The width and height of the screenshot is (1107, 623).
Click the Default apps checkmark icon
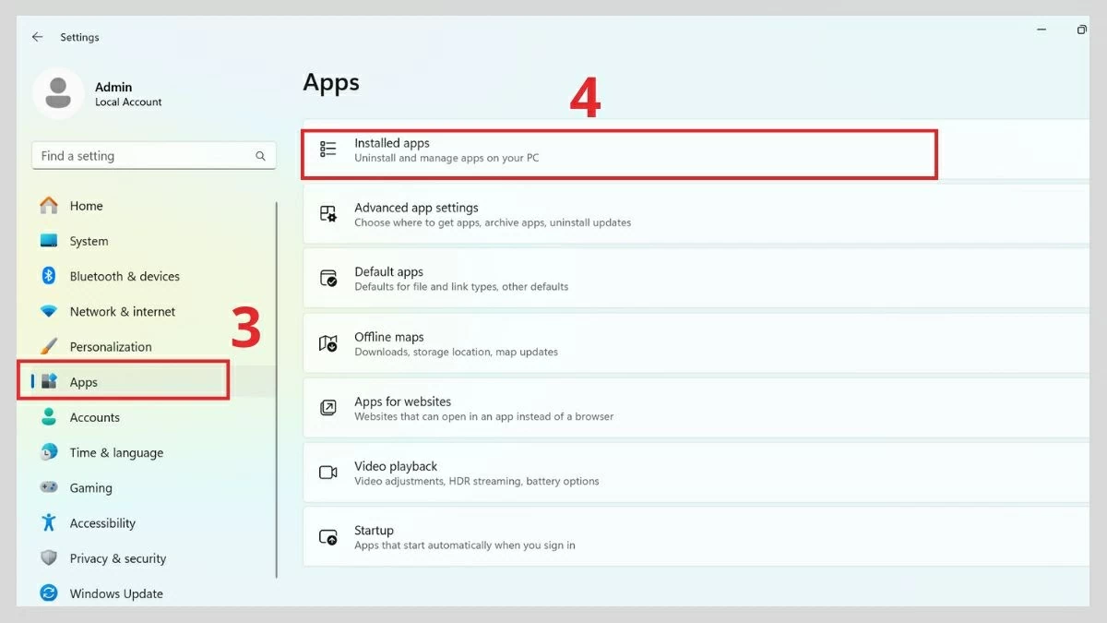coord(327,279)
